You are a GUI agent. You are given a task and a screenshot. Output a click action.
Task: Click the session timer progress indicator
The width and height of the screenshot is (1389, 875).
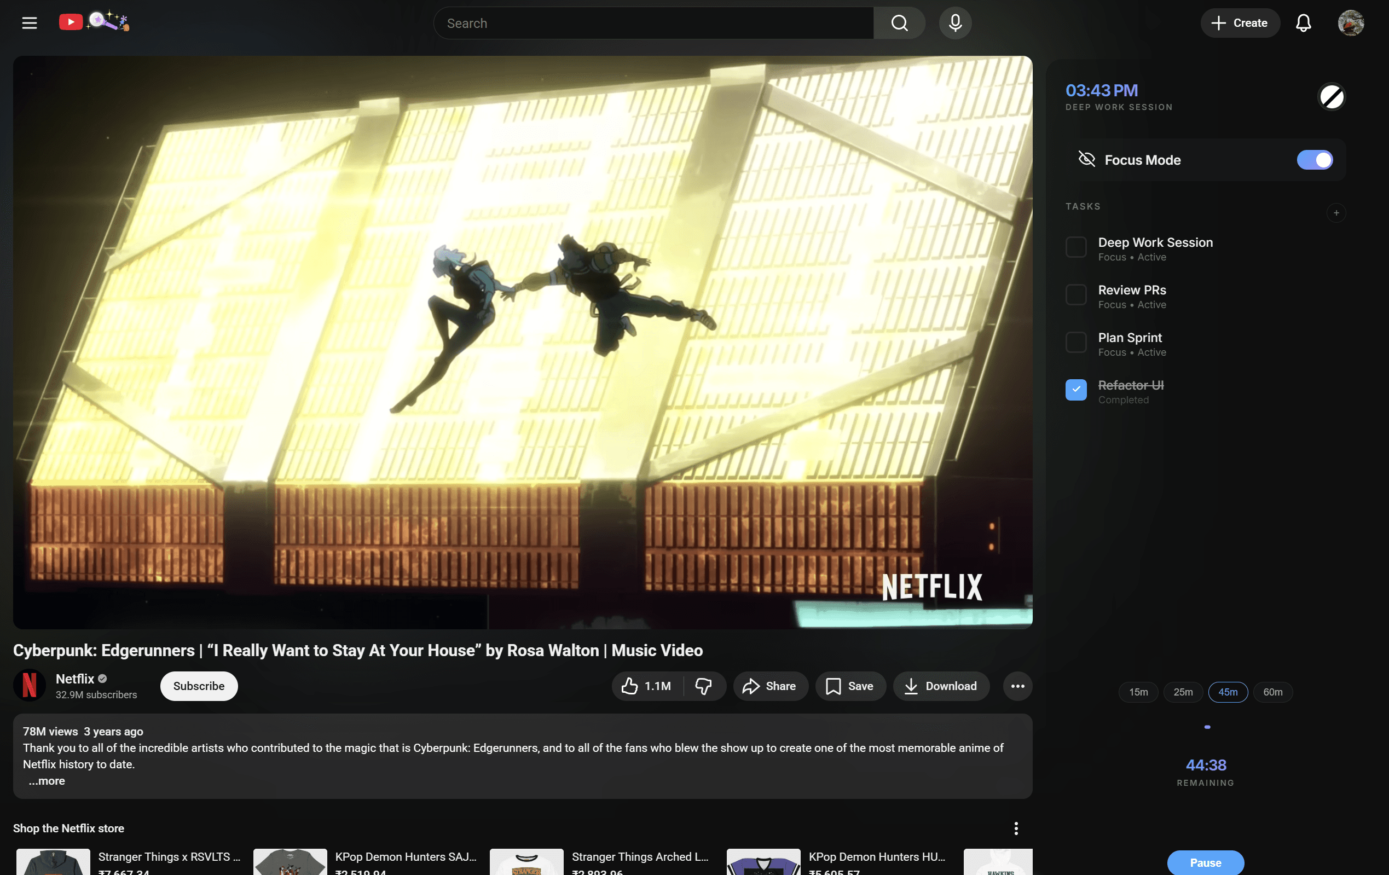[x=1206, y=727]
